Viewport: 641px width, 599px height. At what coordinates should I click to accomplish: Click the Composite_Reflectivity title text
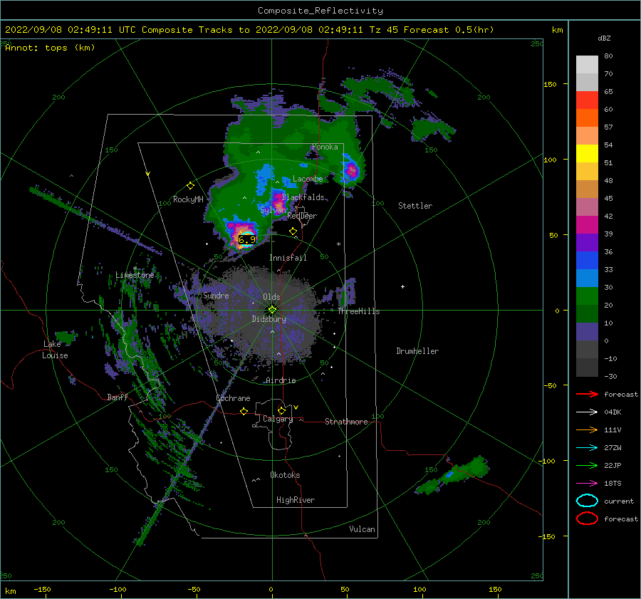click(320, 11)
